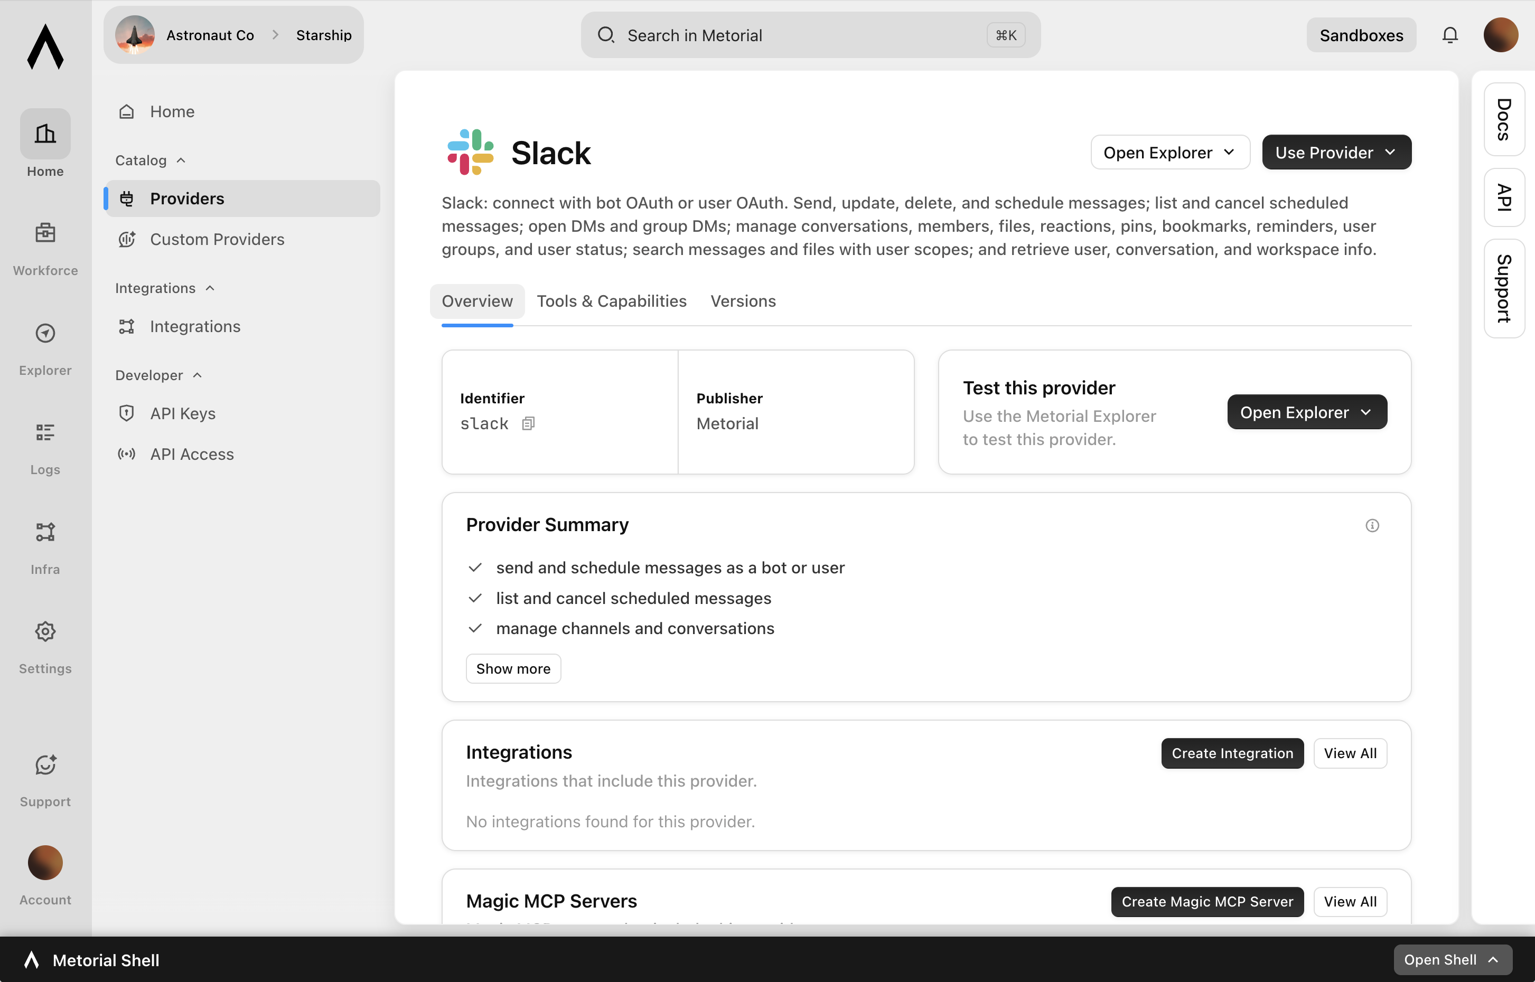The width and height of the screenshot is (1535, 982).
Task: Click View All in Magic MCP Servers
Action: [1350, 902]
